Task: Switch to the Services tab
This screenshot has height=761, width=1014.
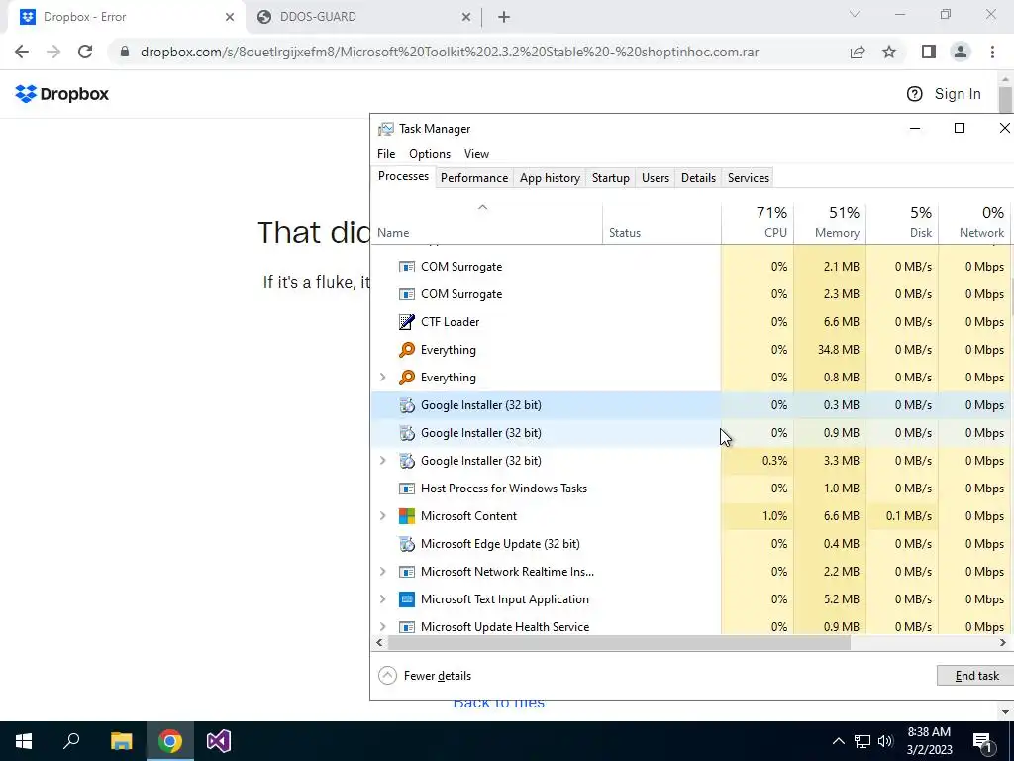Action: (x=749, y=178)
